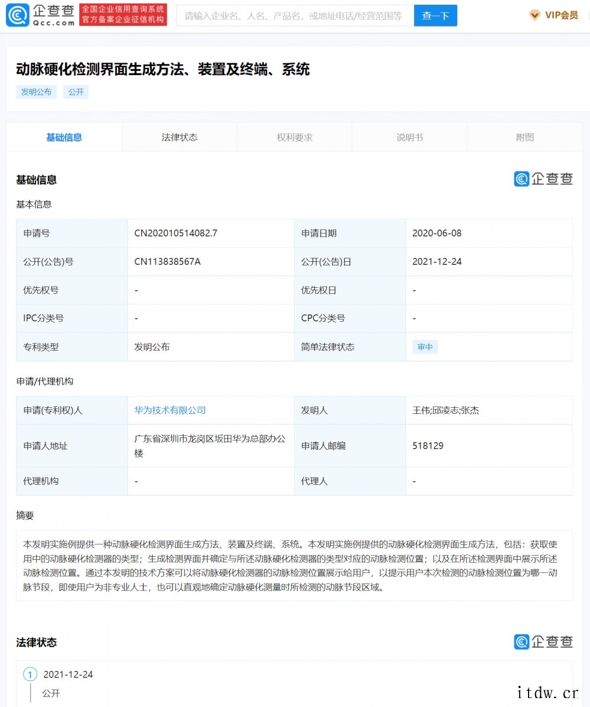Click the 申请(专利权)人 label cell
The height and width of the screenshot is (707, 590).
point(72,410)
